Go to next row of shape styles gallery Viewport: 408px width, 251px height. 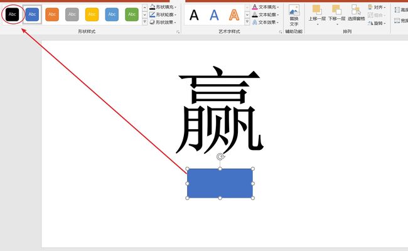click(x=144, y=15)
